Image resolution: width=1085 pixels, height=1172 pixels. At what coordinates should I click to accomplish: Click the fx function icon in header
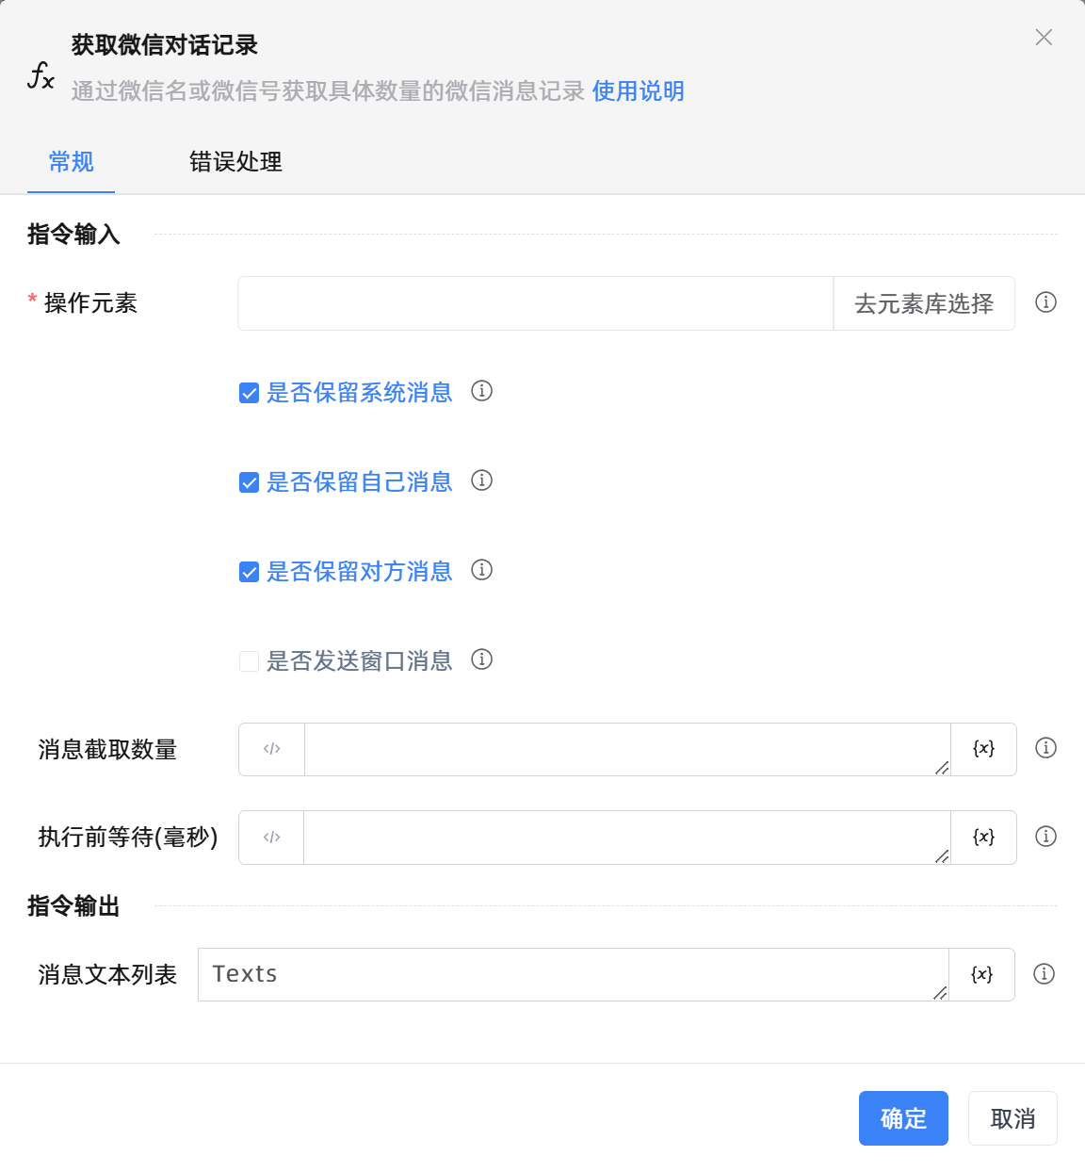(x=40, y=75)
